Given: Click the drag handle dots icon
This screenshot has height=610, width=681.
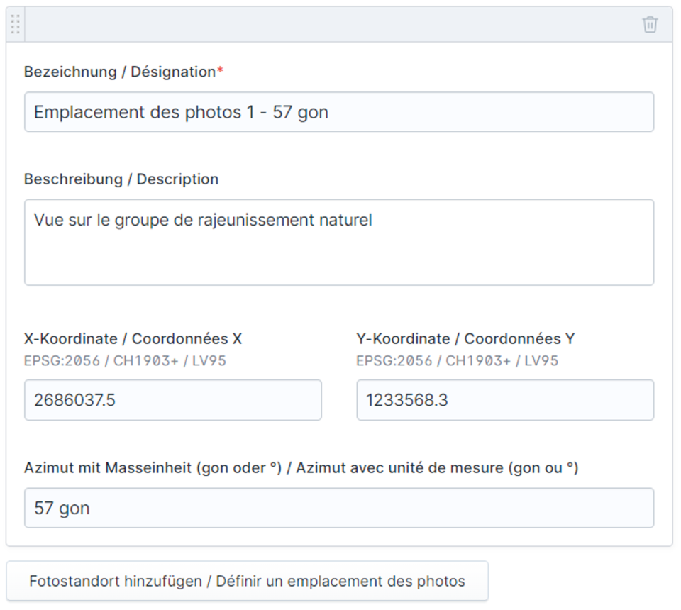Looking at the screenshot, I should point(16,25).
